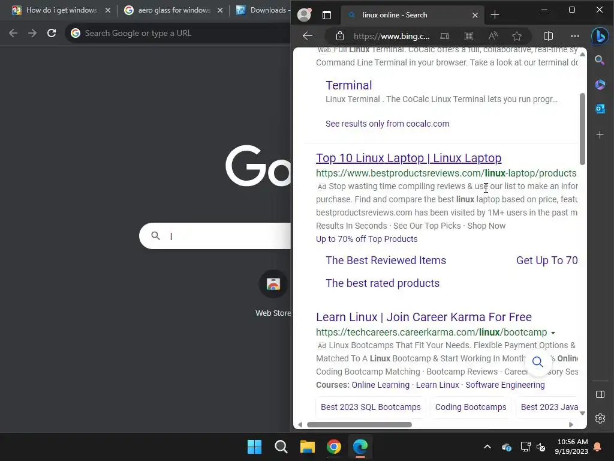Go back in the Edge window
Screen dimensions: 614x461
[308, 36]
